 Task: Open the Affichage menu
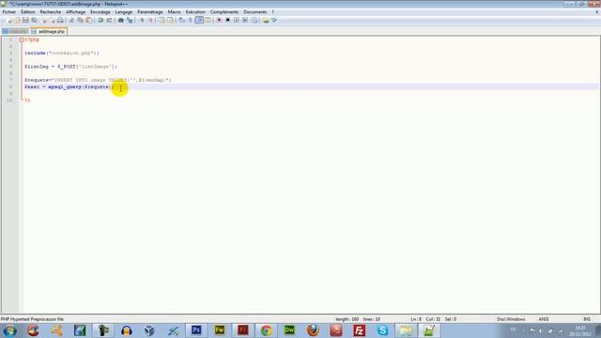[x=75, y=12]
